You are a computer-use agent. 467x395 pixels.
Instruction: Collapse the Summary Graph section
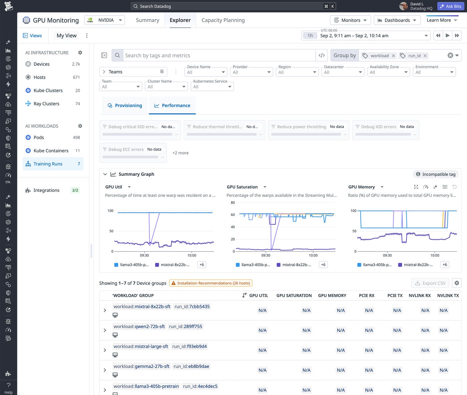[105, 174]
